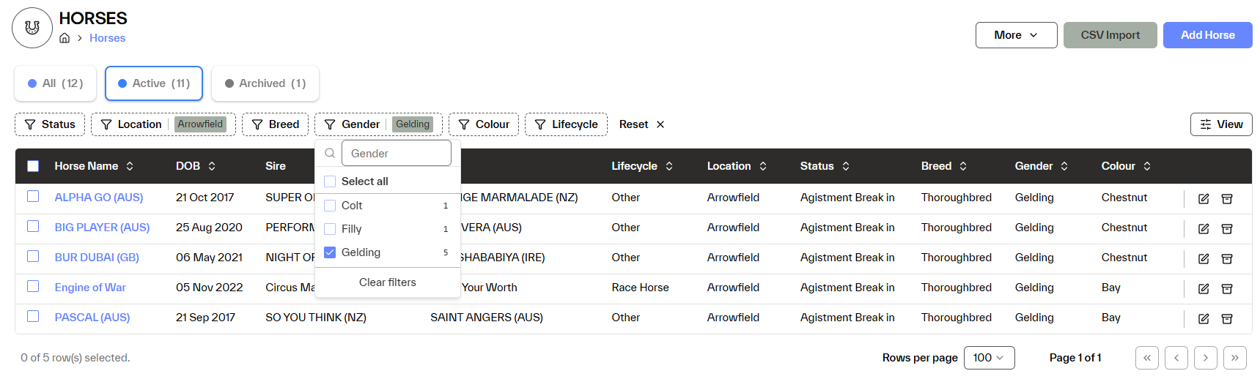Click the horseshoe logo icon
The image size is (1260, 390).
(x=32, y=28)
